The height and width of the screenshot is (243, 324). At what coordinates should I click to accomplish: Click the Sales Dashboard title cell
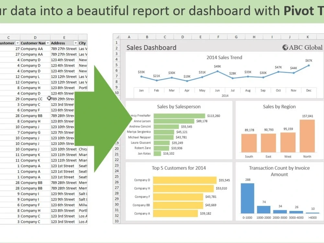[151, 47]
